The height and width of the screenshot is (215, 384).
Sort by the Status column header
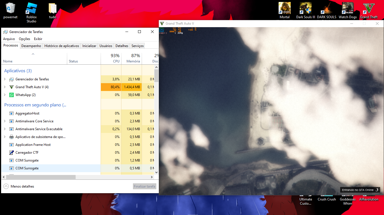click(84, 59)
